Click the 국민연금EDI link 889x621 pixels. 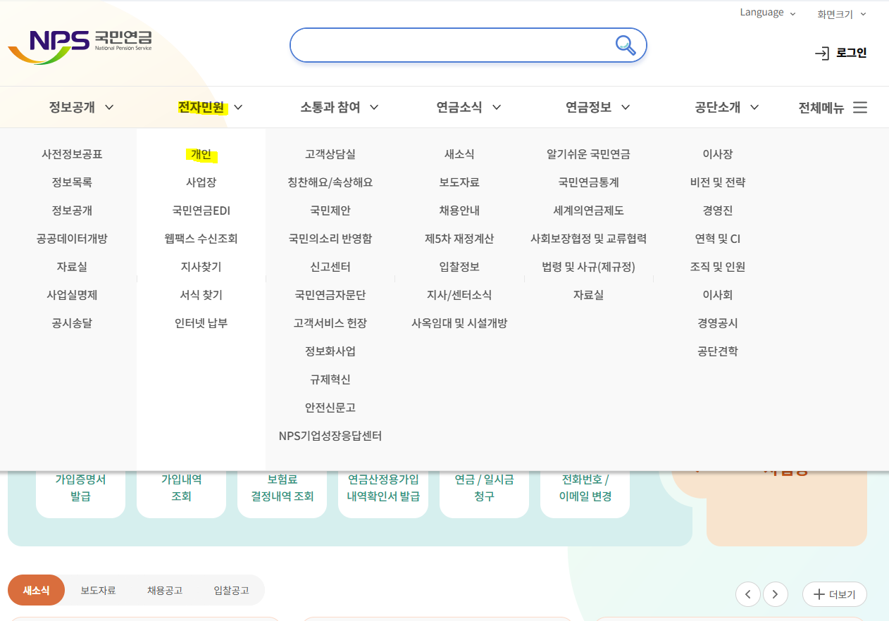tap(201, 210)
